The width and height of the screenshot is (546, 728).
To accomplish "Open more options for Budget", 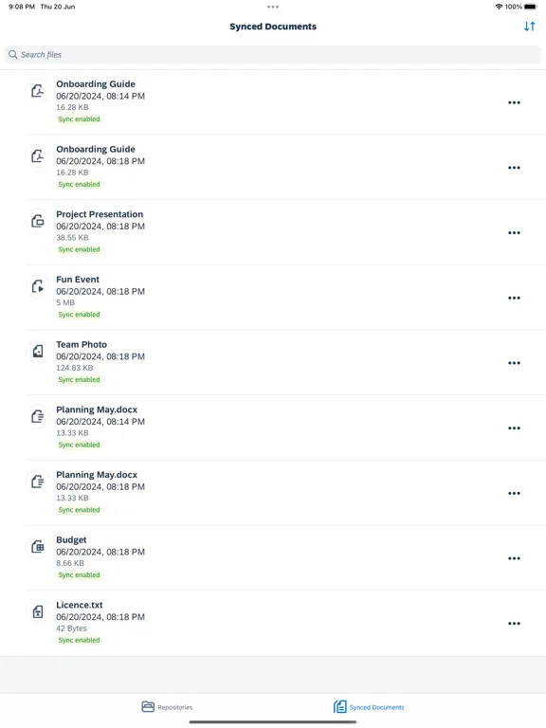I will [x=514, y=558].
